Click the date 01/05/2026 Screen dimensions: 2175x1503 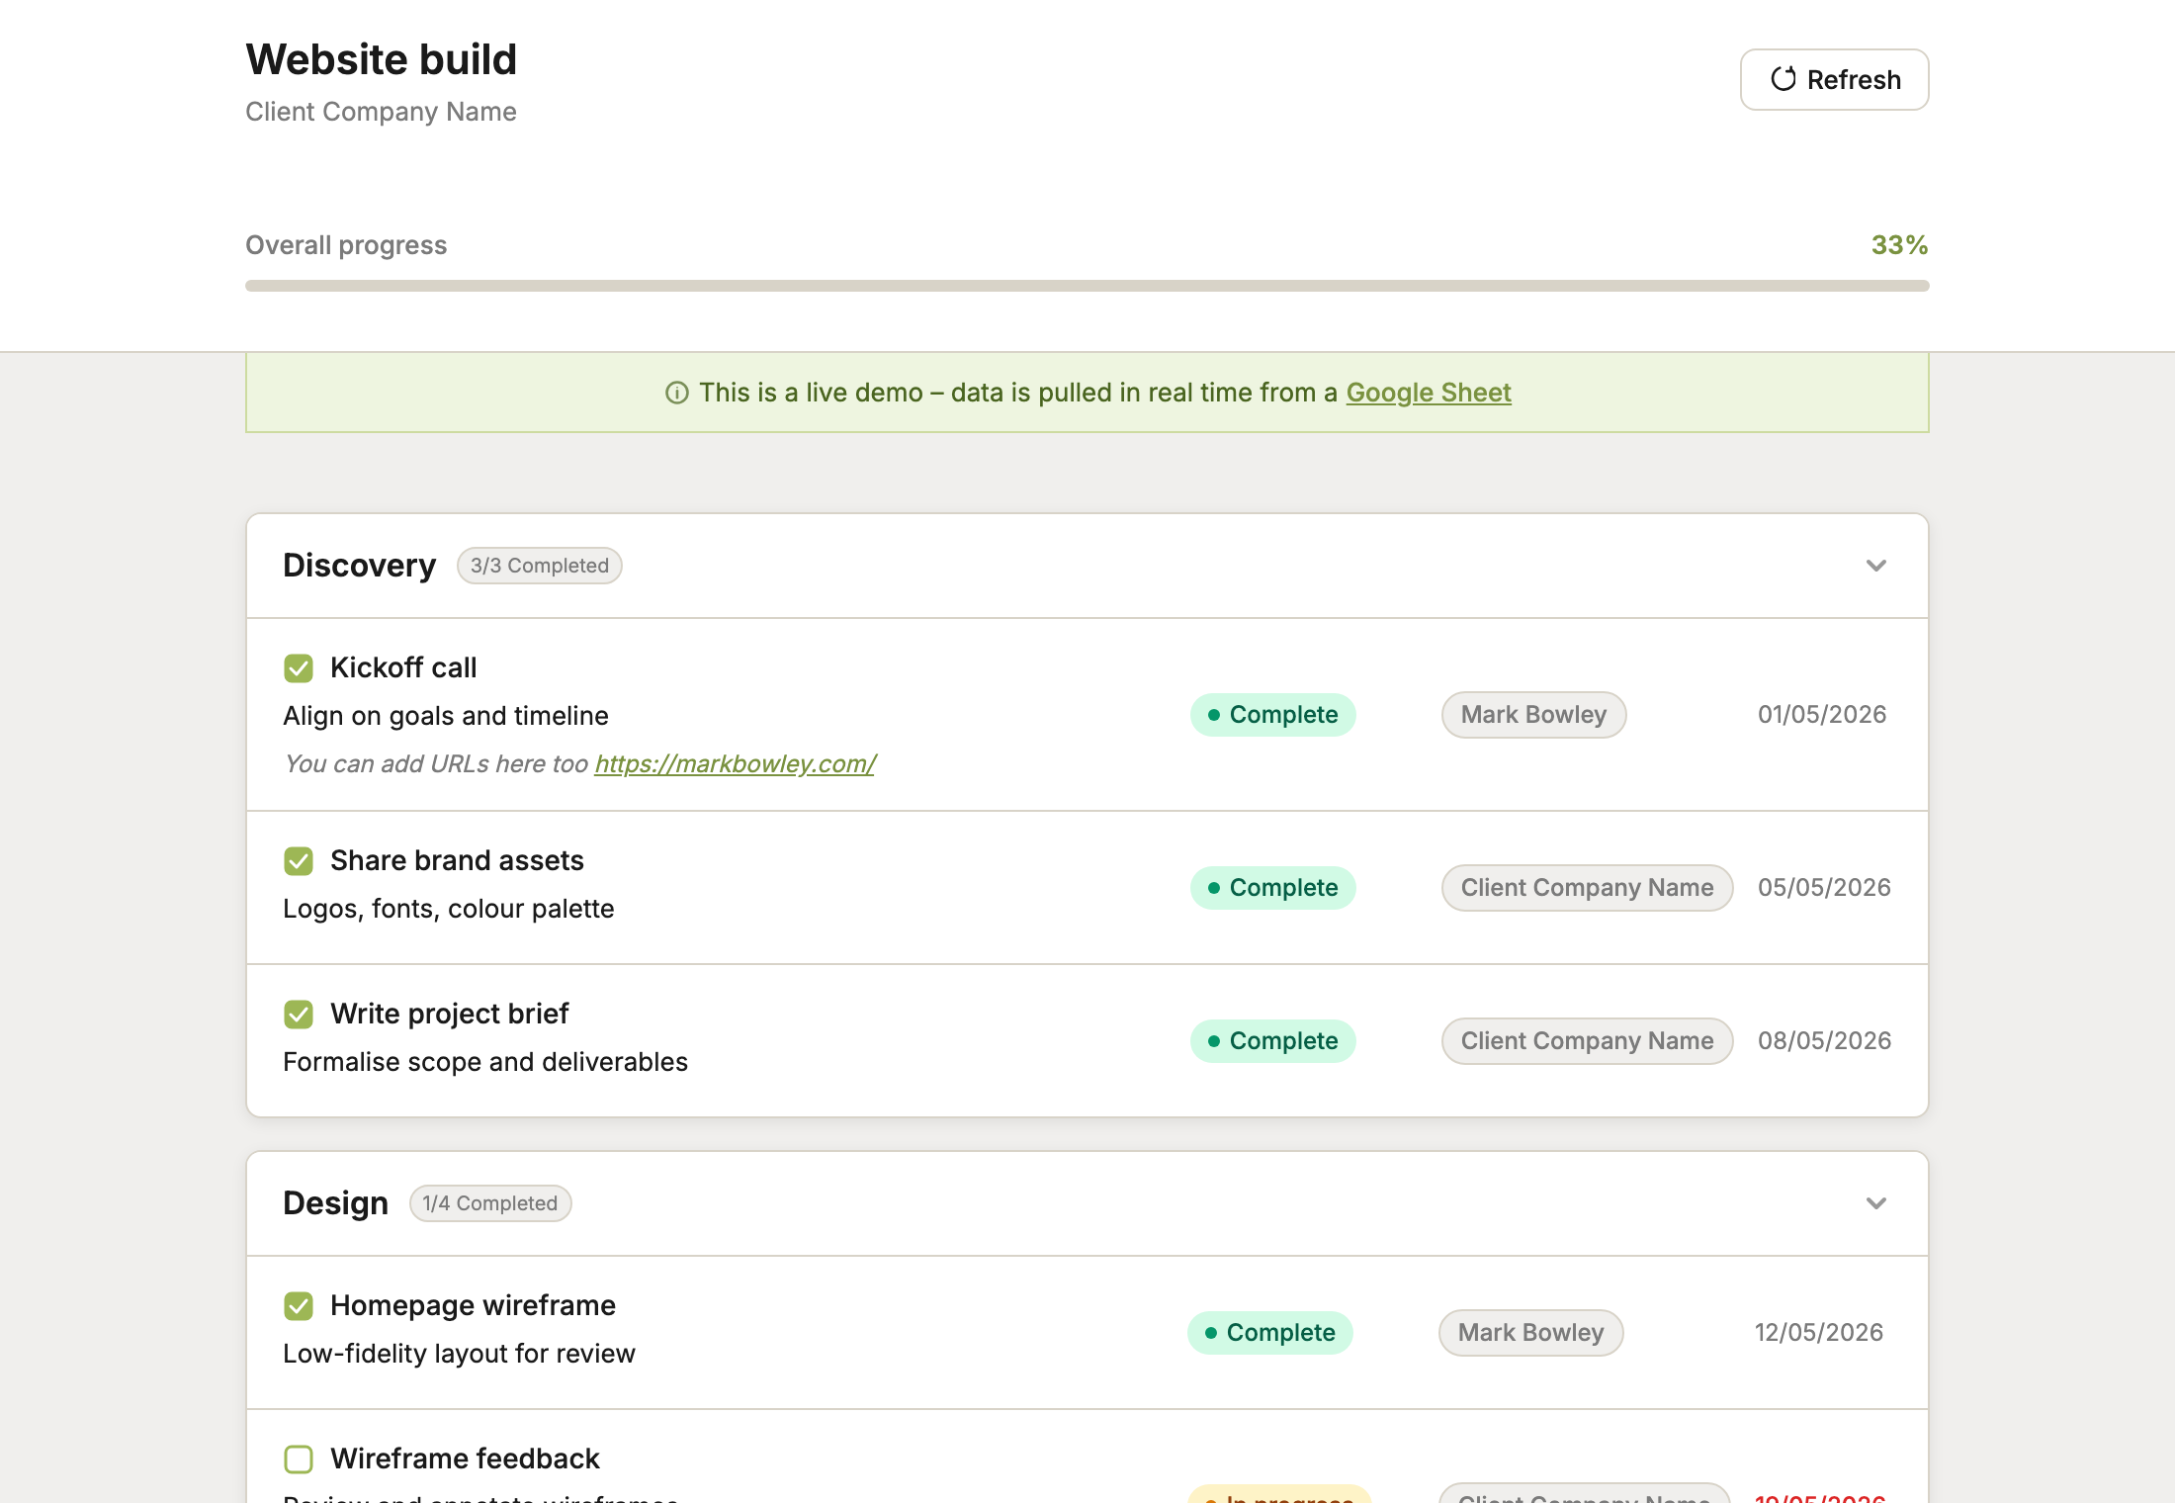(1821, 715)
